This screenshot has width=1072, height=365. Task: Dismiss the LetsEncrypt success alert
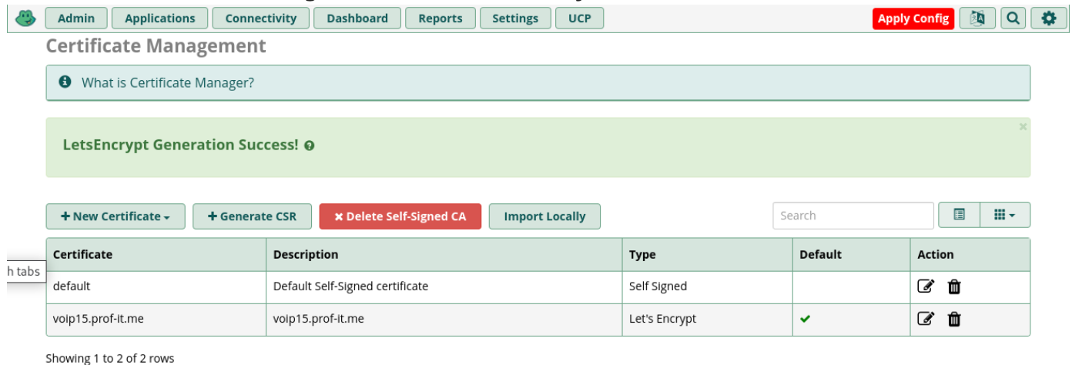(1023, 126)
